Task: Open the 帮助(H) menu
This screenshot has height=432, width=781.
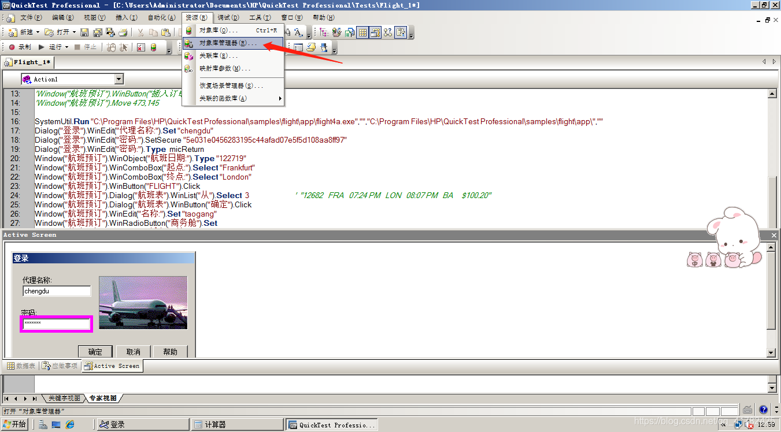Action: (324, 18)
